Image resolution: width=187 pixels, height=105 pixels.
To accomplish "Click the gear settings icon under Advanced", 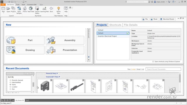I will coord(89,57).
